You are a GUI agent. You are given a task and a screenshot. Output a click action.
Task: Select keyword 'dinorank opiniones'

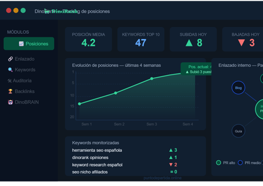point(90,158)
